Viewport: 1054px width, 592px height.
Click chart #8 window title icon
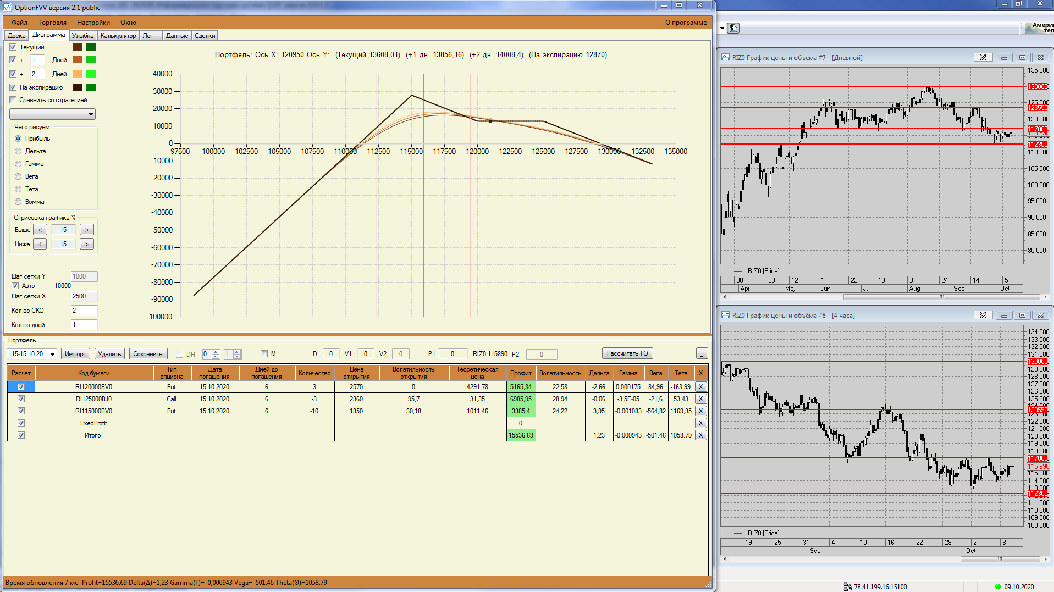(726, 315)
